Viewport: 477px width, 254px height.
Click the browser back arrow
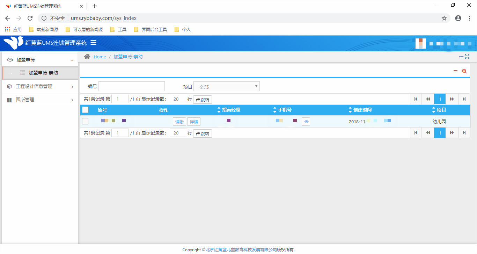(x=8, y=18)
